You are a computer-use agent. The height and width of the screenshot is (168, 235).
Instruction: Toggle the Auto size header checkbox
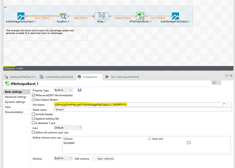(149, 139)
